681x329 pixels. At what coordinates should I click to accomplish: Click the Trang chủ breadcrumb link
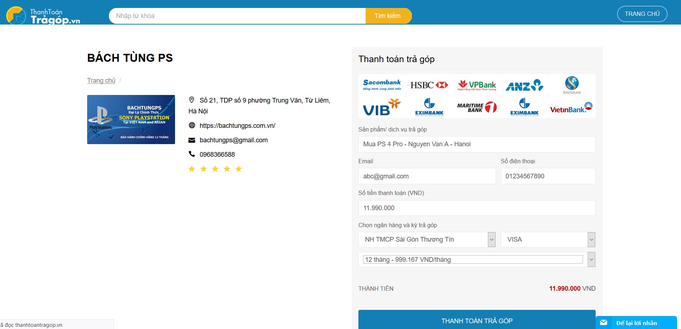(101, 81)
